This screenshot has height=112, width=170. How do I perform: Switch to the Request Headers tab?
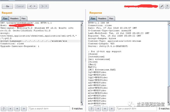coord(14,18)
